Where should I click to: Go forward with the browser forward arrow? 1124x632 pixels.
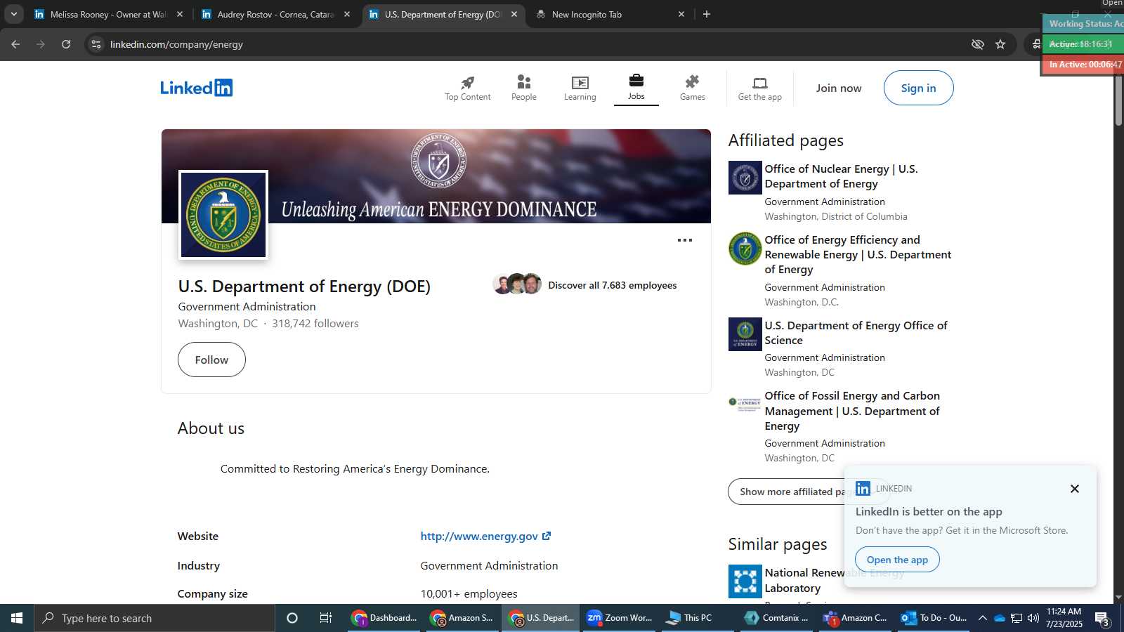click(41, 44)
